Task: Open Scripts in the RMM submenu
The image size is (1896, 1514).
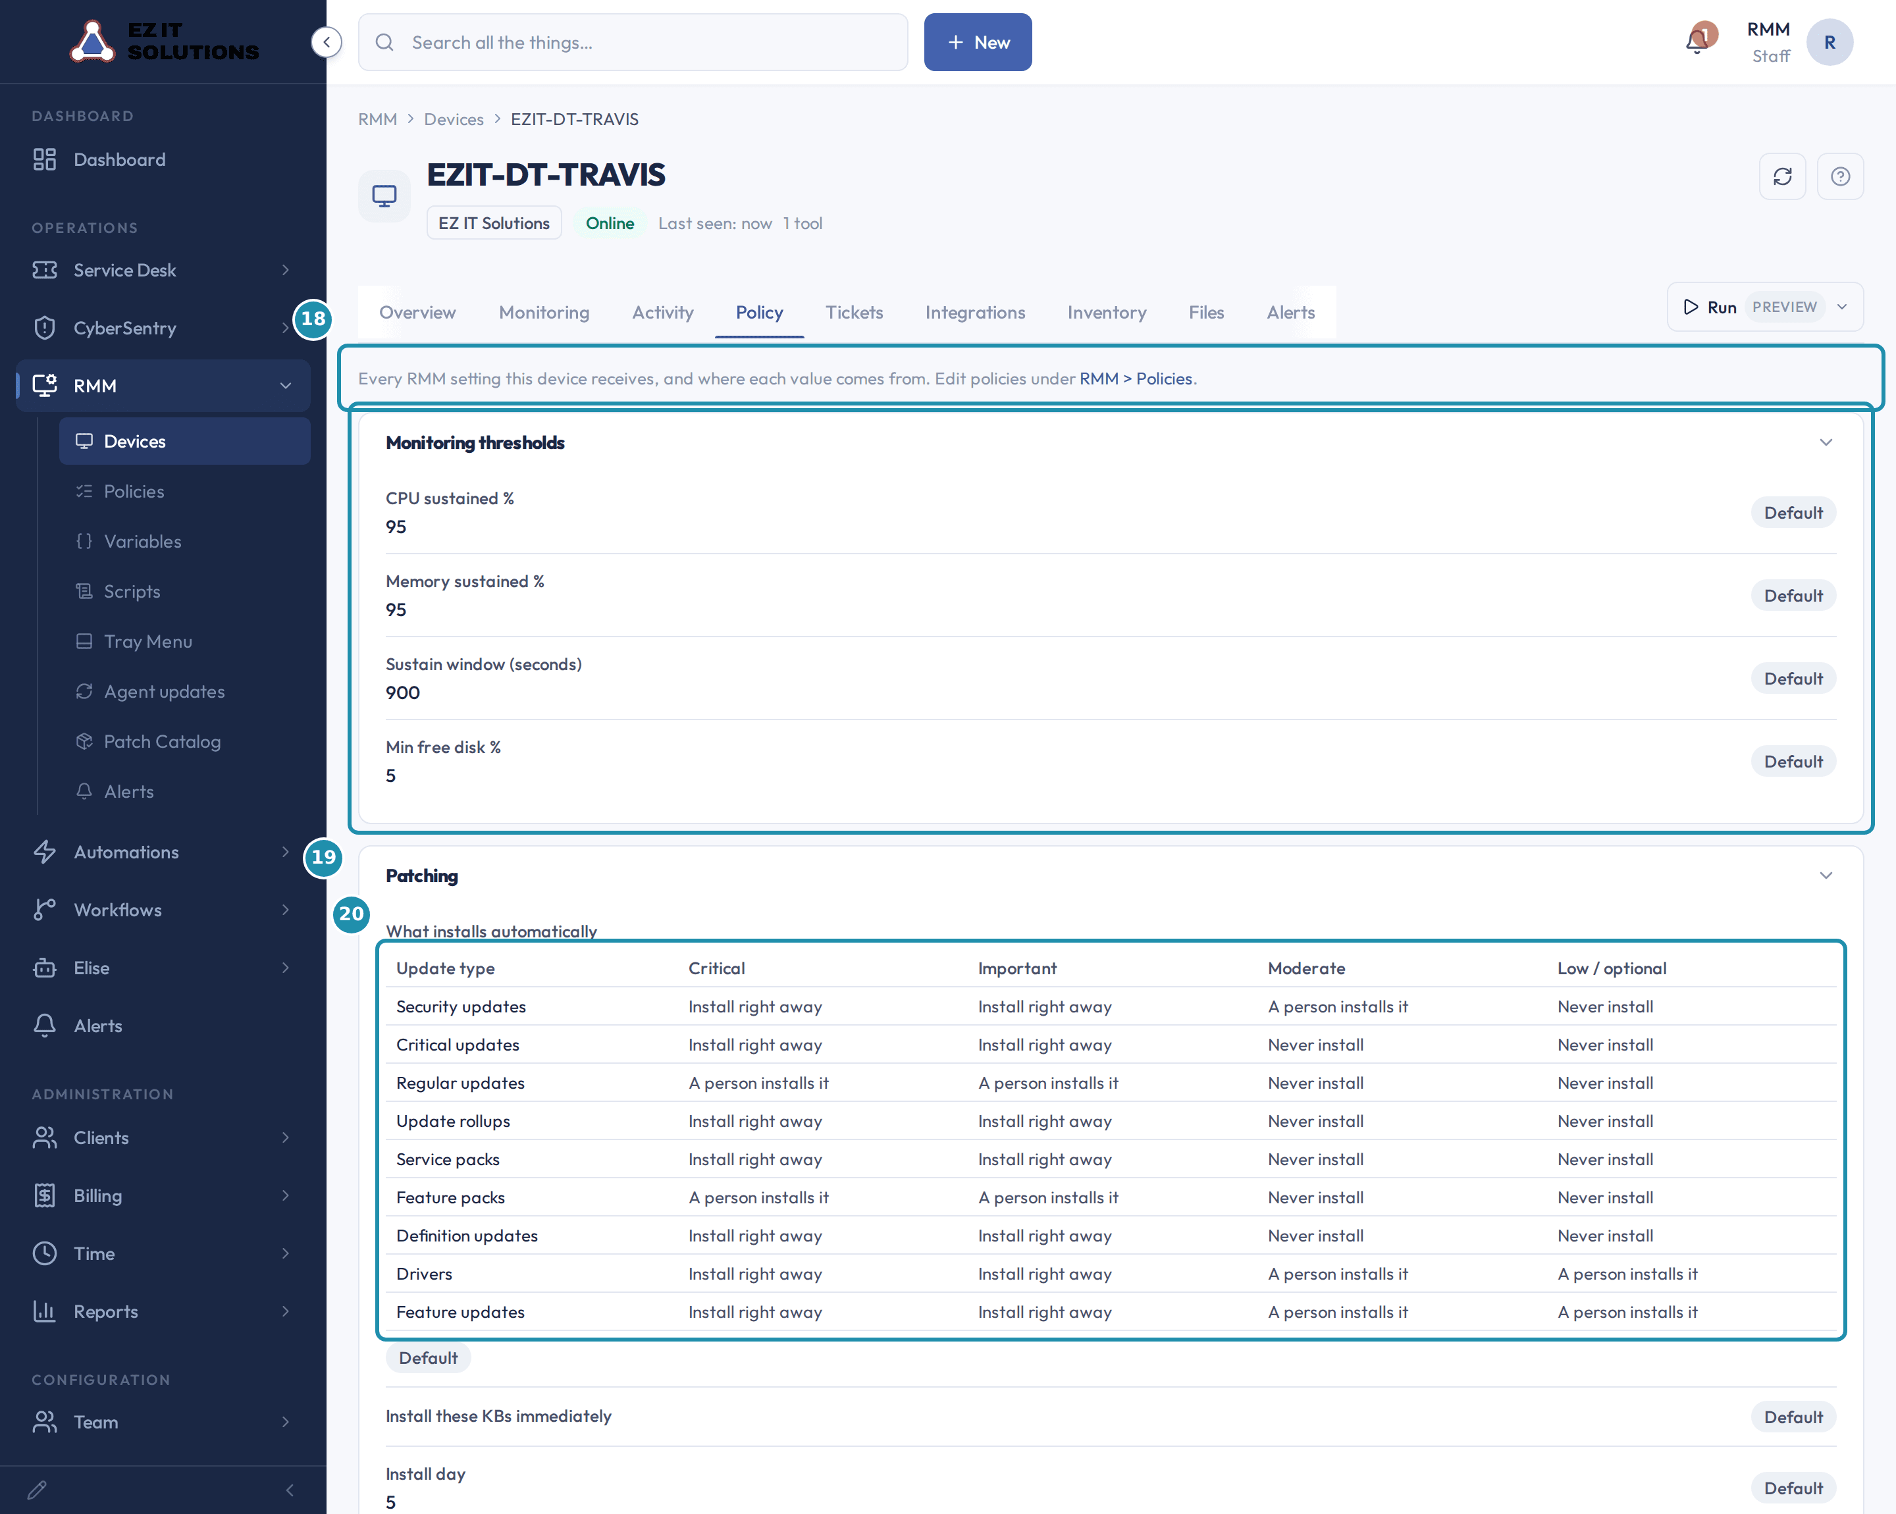Action: [x=185, y=592]
